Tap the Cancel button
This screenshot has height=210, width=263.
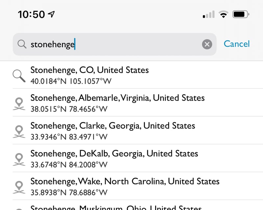(237, 44)
